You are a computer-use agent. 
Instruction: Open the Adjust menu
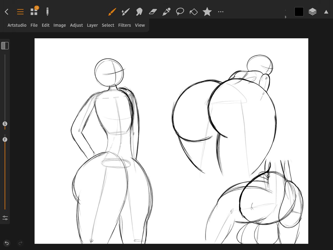tap(76, 25)
